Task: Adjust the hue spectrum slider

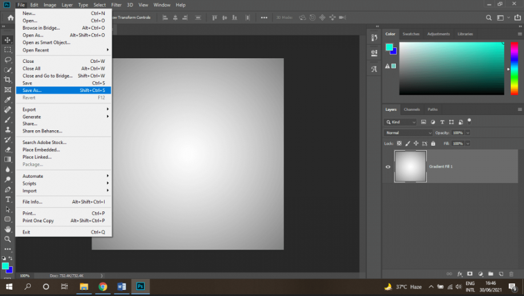Action: point(514,69)
